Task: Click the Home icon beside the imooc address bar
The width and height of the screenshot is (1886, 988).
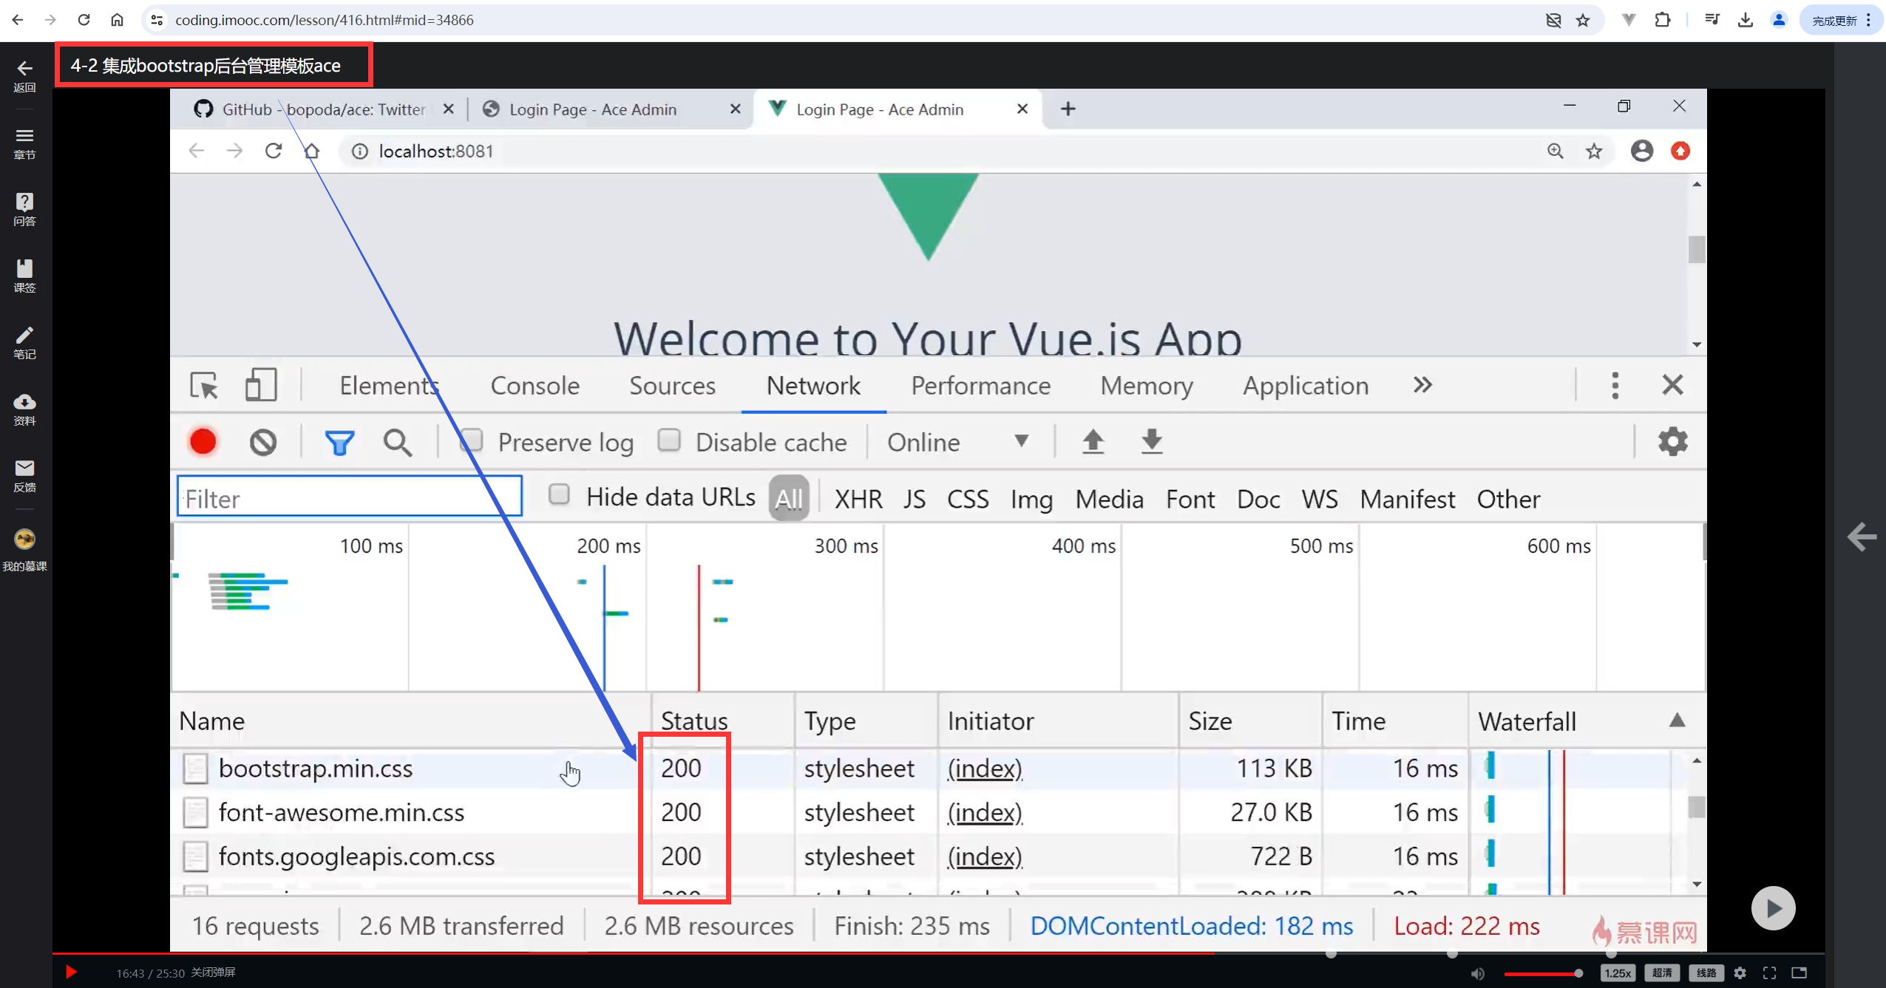Action: 117,20
